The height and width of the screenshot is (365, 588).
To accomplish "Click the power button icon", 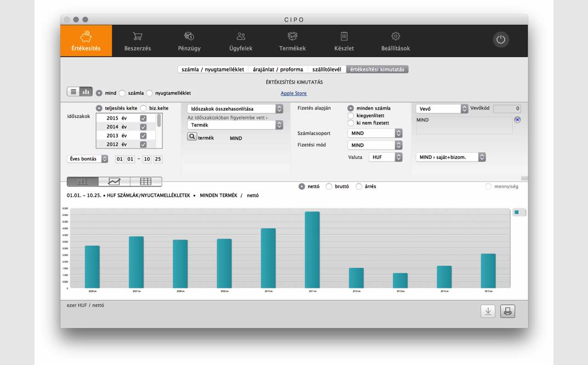I will click(501, 39).
